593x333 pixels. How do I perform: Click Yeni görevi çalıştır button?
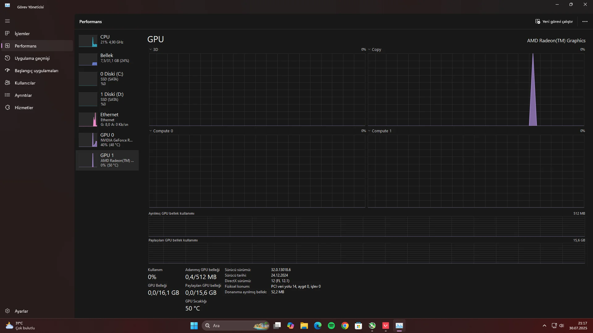pyautogui.click(x=554, y=22)
